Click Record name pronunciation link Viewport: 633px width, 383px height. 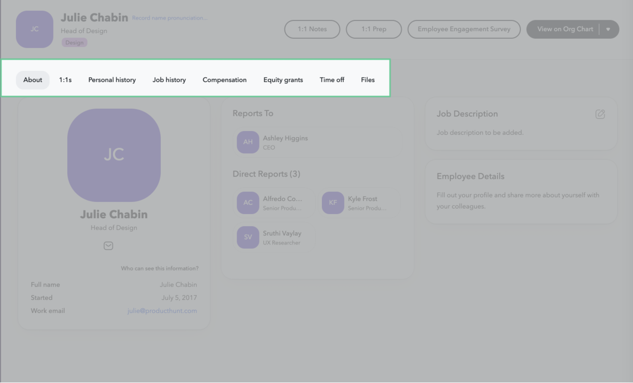point(170,18)
